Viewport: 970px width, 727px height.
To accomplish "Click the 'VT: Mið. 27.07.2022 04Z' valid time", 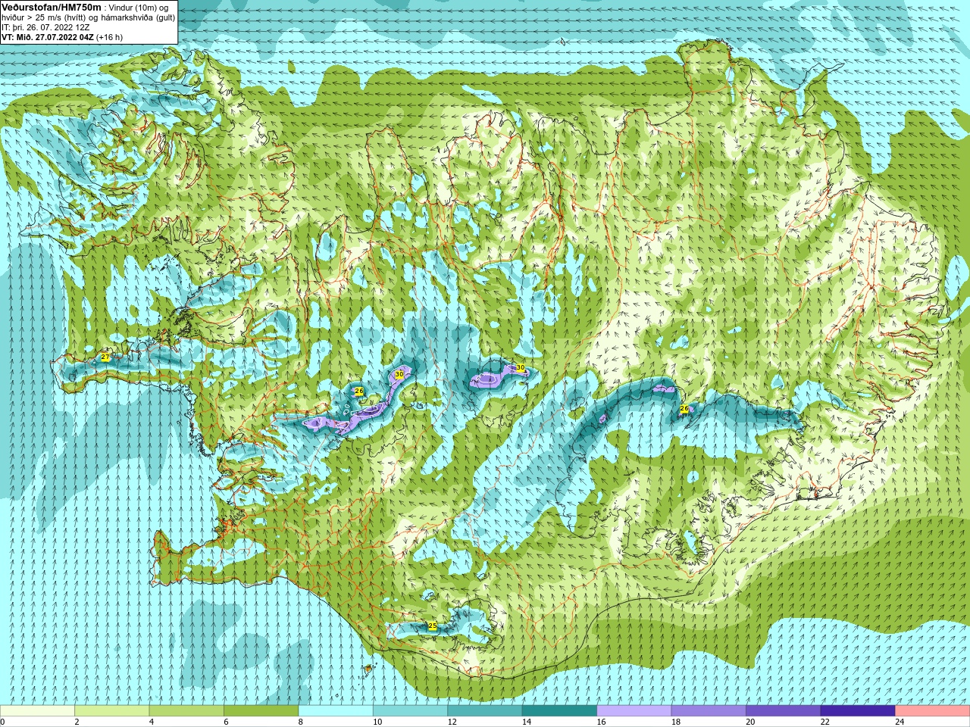I will pos(48,37).
